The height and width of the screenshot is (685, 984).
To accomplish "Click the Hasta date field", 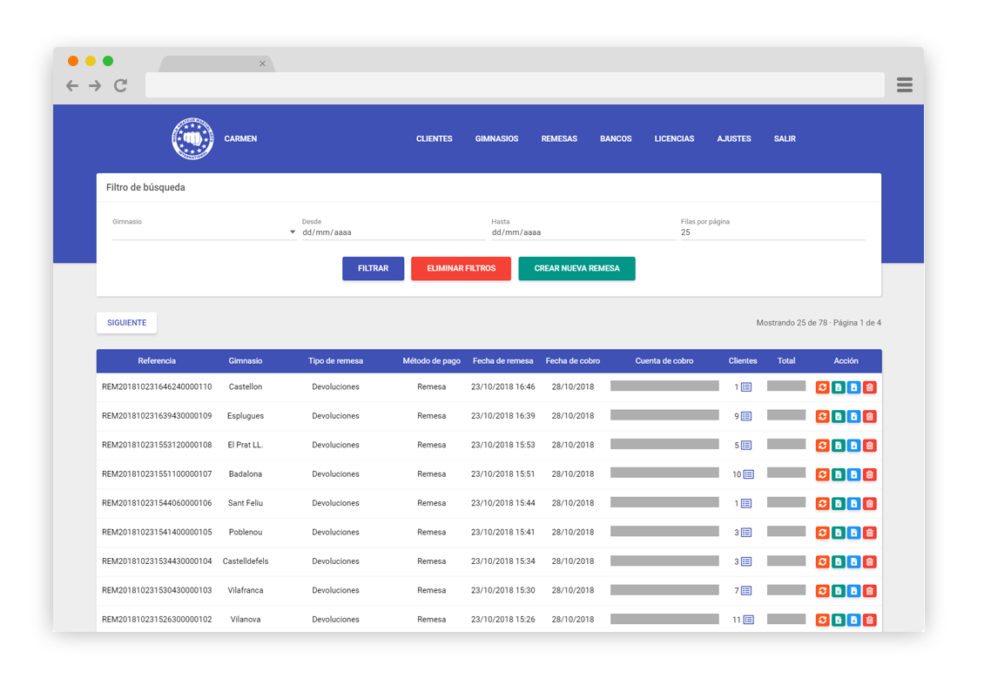I will pos(583,232).
